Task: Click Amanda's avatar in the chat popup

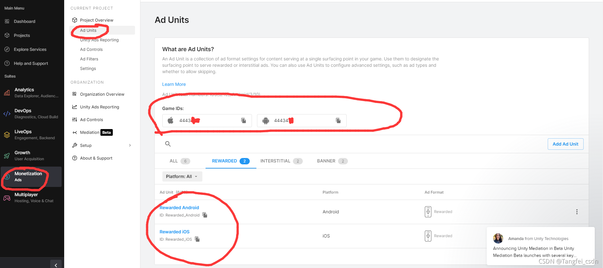Action: click(498, 238)
